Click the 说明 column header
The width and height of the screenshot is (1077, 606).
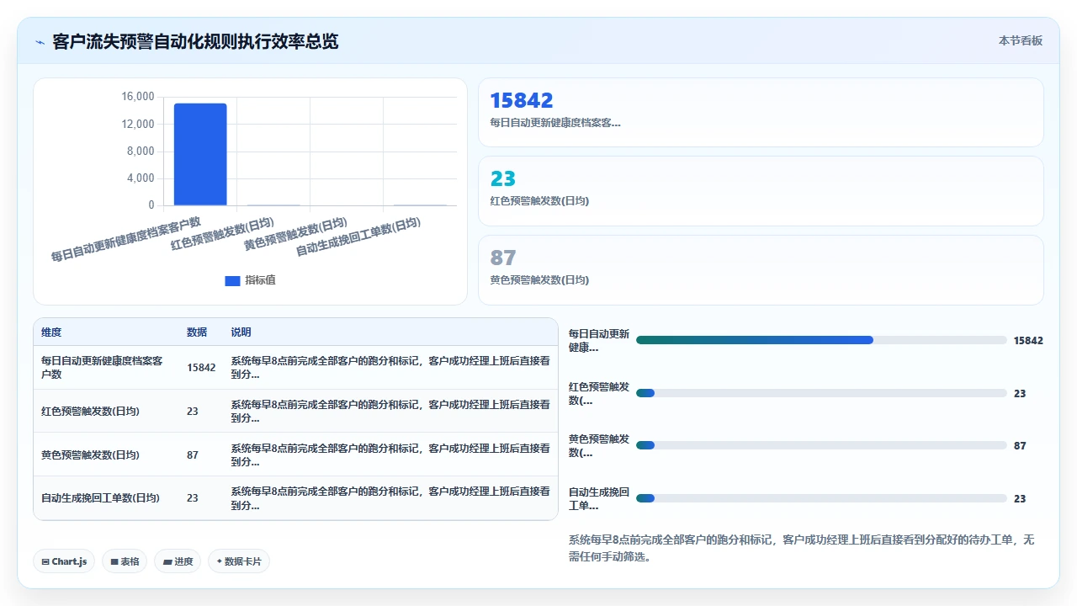point(241,332)
